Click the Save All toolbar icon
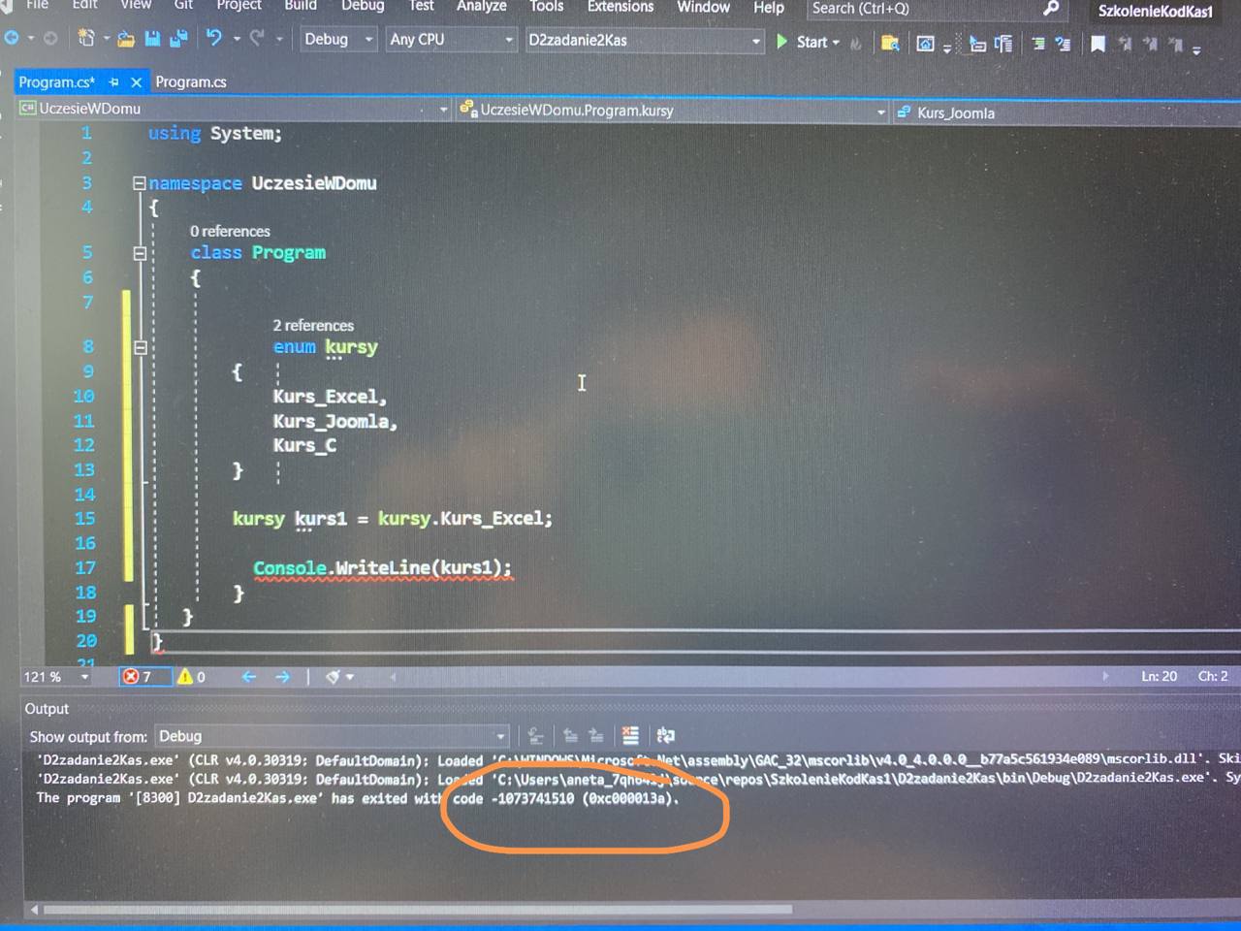This screenshot has width=1241, height=931. coord(178,39)
